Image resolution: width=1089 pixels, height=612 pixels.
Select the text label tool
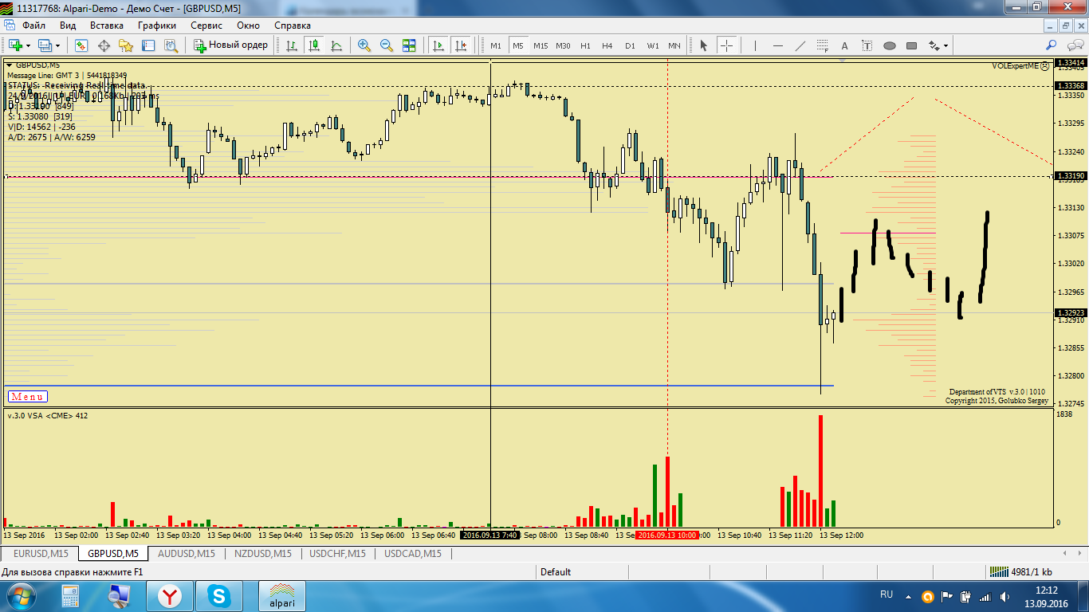click(x=867, y=45)
